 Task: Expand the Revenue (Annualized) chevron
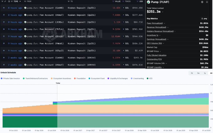168,28
